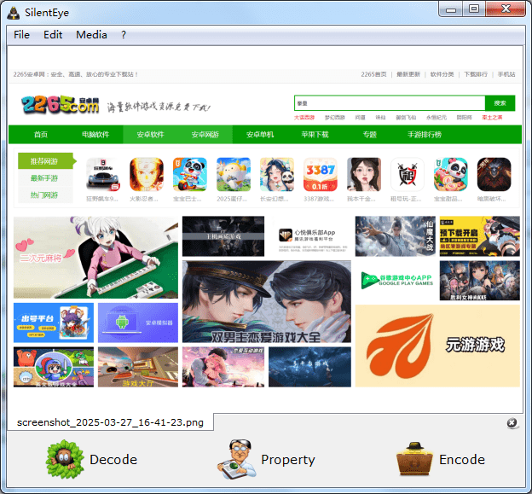Open the File menu
This screenshot has width=532, height=494.
click(x=21, y=35)
